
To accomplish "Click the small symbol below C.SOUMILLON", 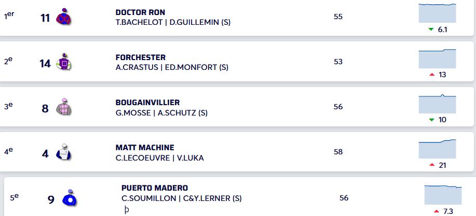I will pos(126,210).
